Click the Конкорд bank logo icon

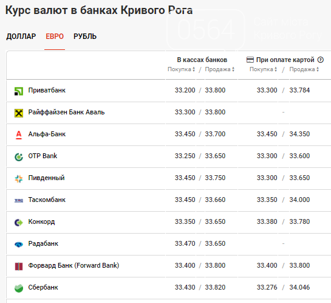(19, 223)
